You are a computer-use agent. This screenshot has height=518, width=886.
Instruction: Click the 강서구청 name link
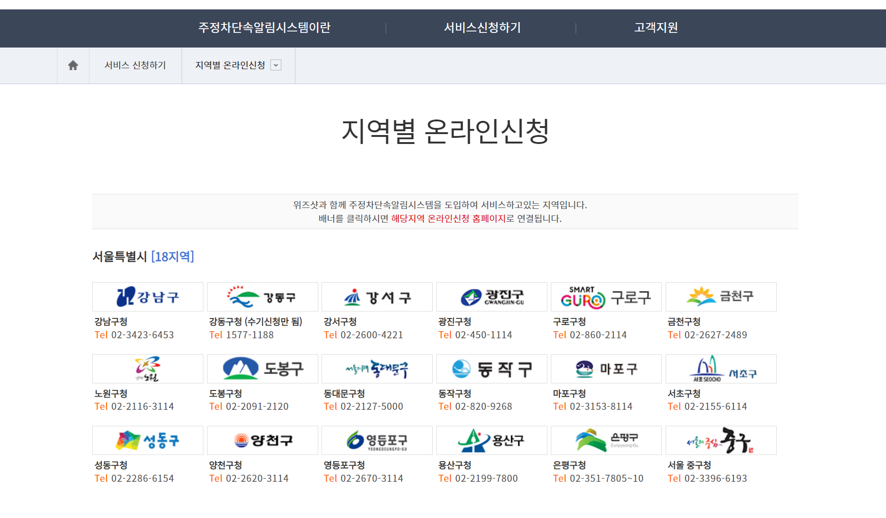click(340, 322)
